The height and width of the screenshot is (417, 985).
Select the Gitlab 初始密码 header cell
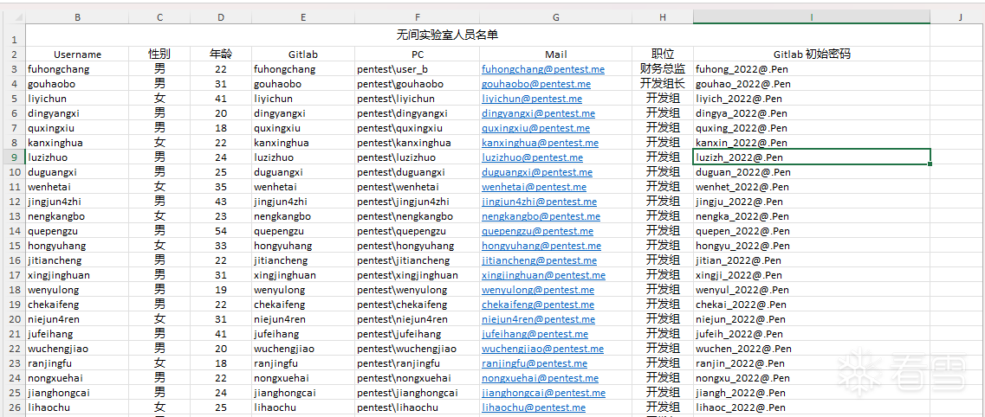pos(812,55)
